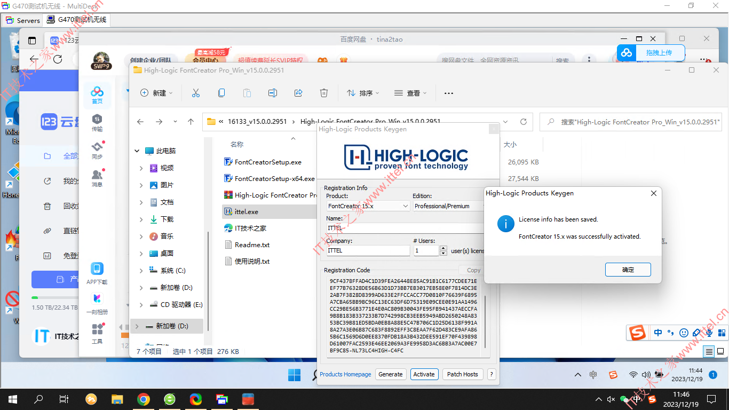Image resolution: width=729 pixels, height=410 pixels.
Task: Select FontCreatorSetup-x64.exe file
Action: [x=270, y=179]
